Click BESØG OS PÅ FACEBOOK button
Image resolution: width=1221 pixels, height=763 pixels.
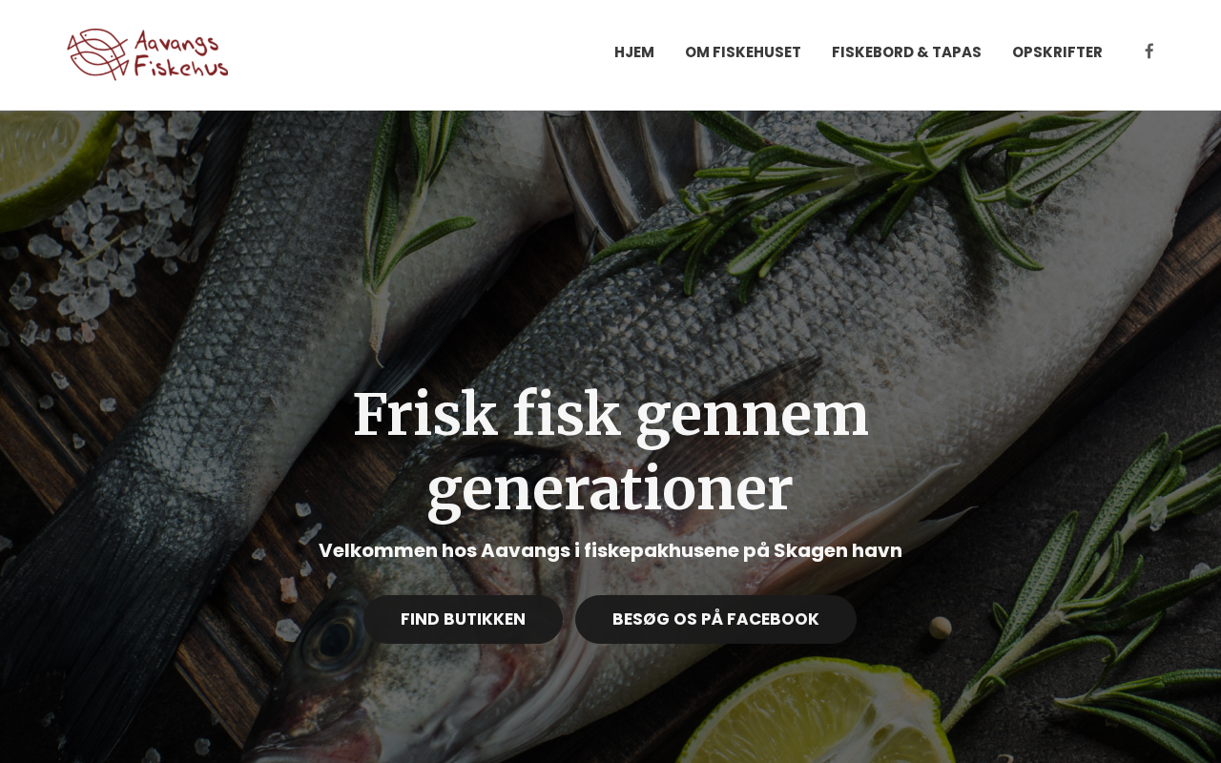715,619
